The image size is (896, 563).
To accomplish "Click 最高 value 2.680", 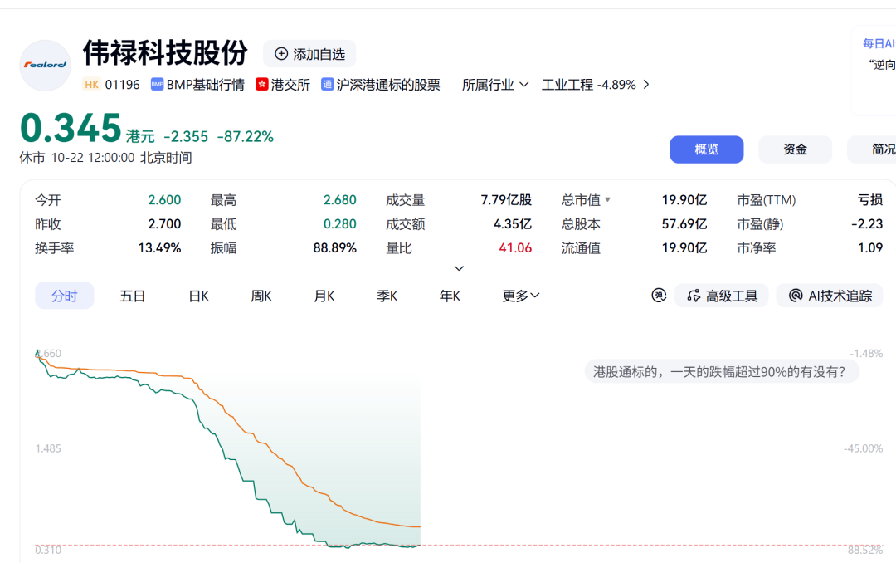I will (x=340, y=199).
